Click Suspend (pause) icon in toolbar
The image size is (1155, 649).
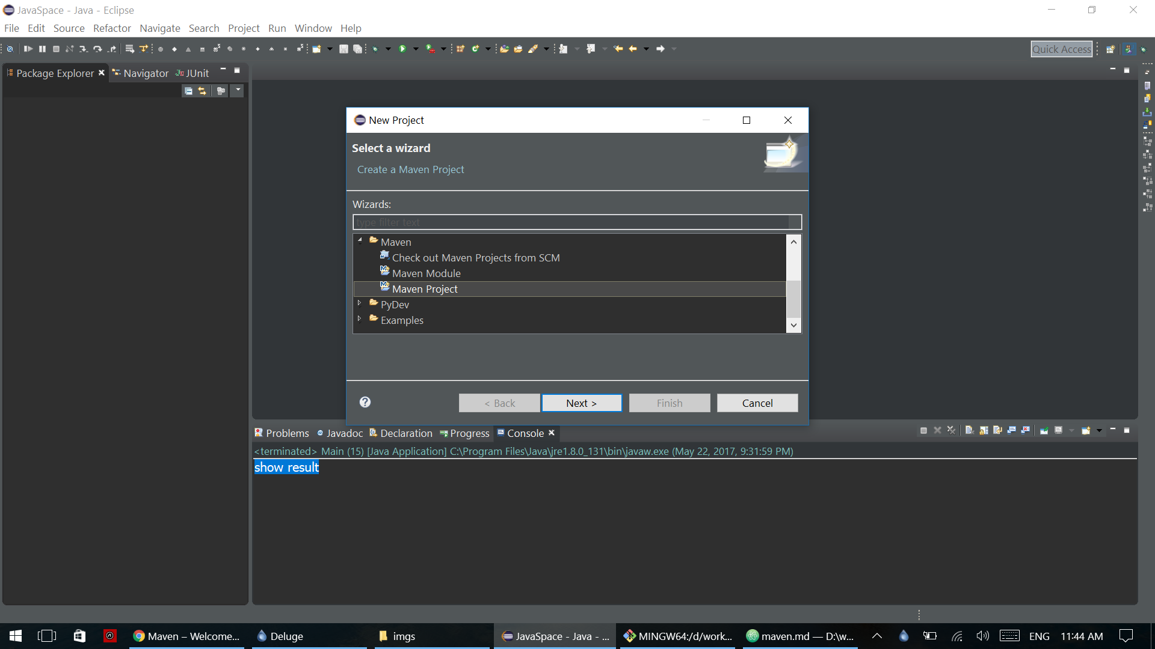click(x=42, y=49)
